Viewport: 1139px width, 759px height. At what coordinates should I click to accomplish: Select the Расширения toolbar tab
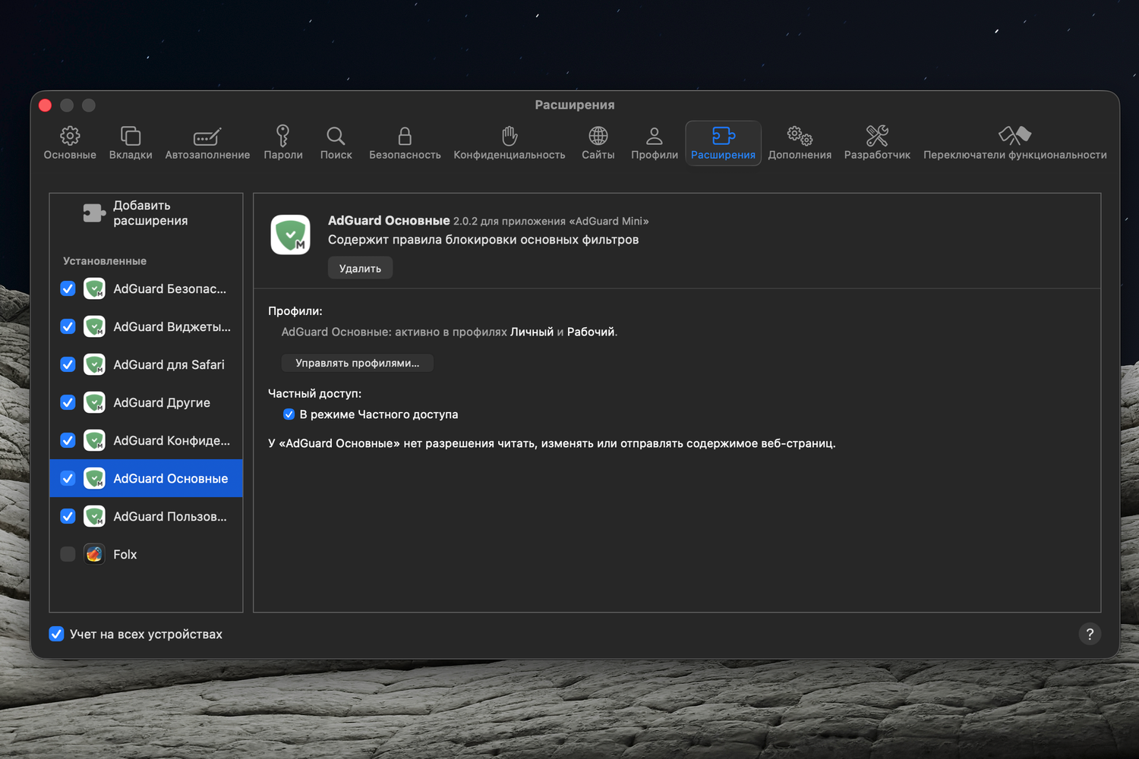[x=723, y=143]
